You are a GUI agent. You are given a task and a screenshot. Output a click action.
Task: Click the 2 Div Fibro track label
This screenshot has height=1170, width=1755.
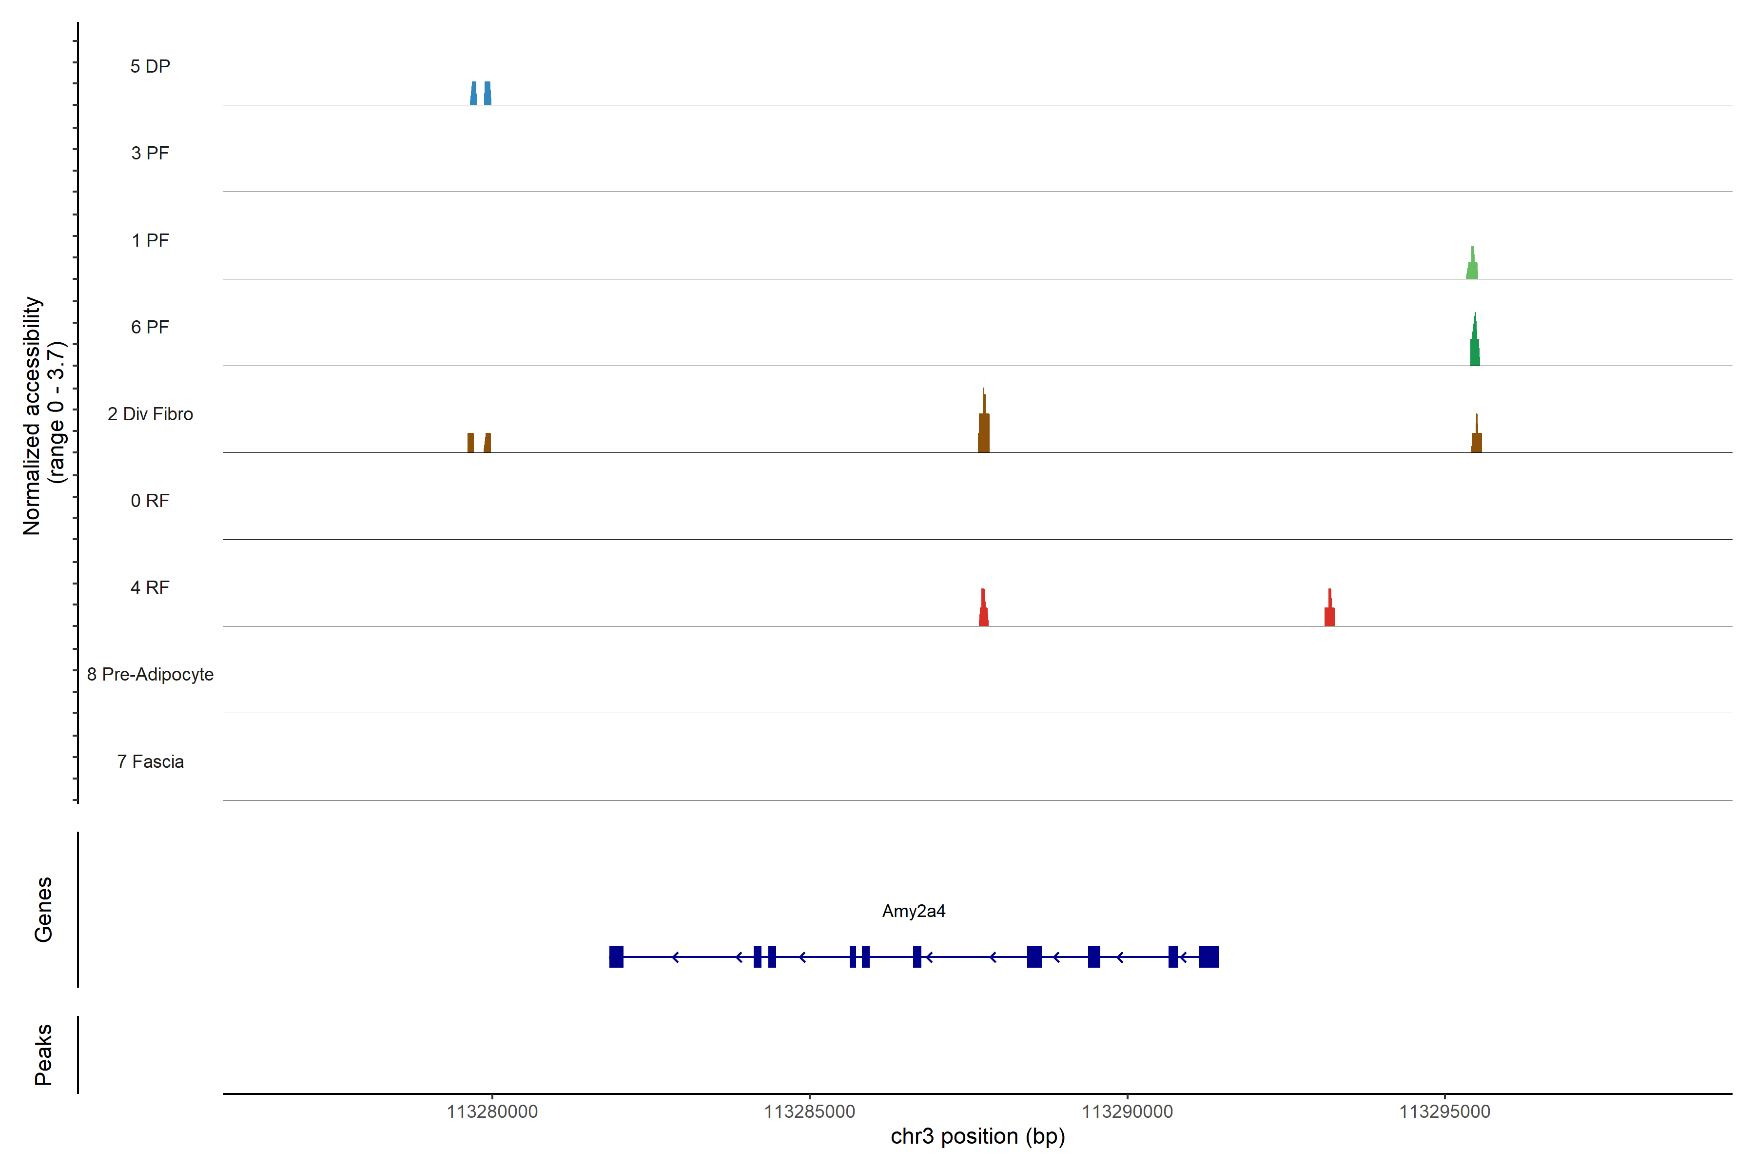click(150, 414)
